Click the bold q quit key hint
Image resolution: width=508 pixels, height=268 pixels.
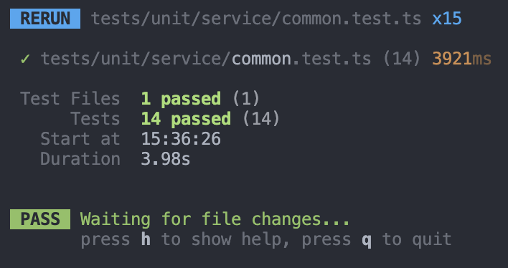pos(367,241)
